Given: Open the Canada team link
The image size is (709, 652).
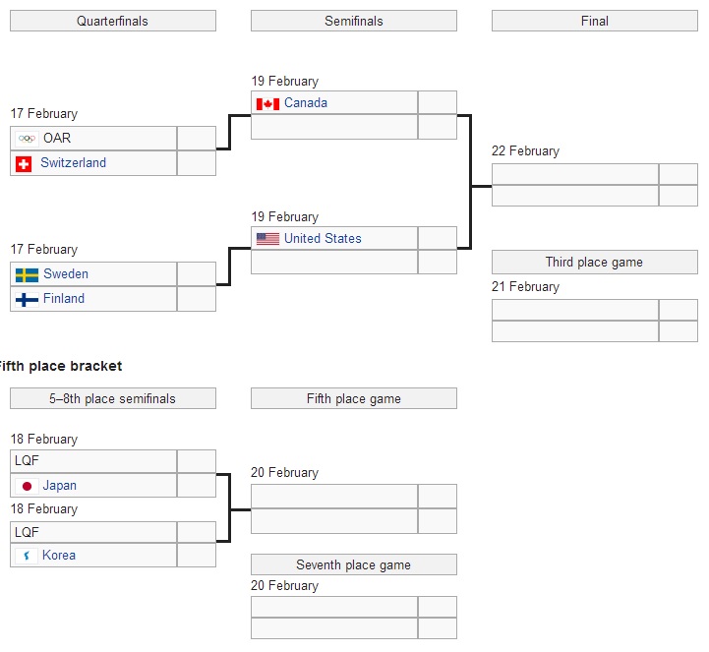Looking at the screenshot, I should point(306,103).
